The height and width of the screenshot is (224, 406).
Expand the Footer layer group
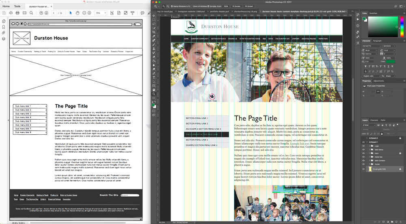tap(369, 164)
